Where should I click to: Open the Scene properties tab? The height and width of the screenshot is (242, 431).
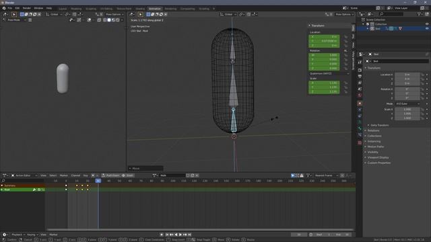(360, 89)
